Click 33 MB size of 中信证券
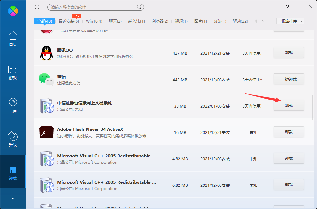 coord(180,106)
